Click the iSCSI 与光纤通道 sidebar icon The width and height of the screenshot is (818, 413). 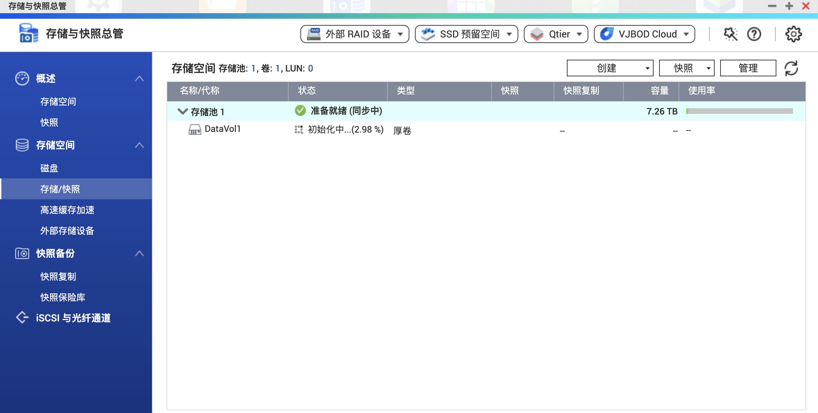coord(22,318)
